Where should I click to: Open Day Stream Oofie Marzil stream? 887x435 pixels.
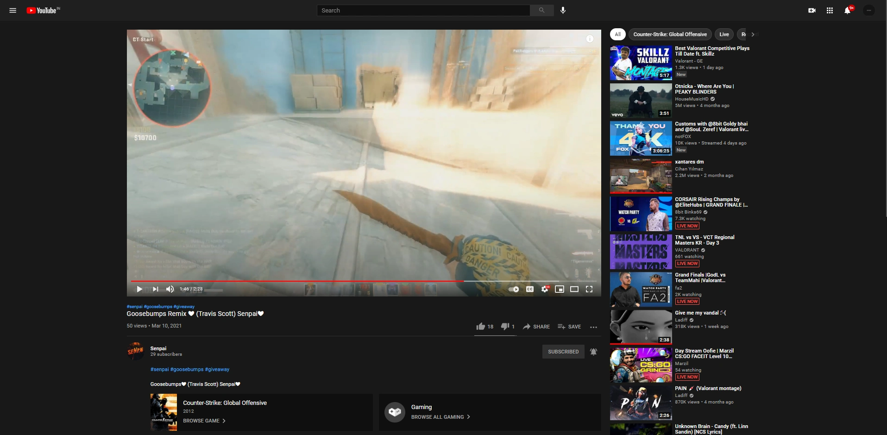pyautogui.click(x=704, y=353)
